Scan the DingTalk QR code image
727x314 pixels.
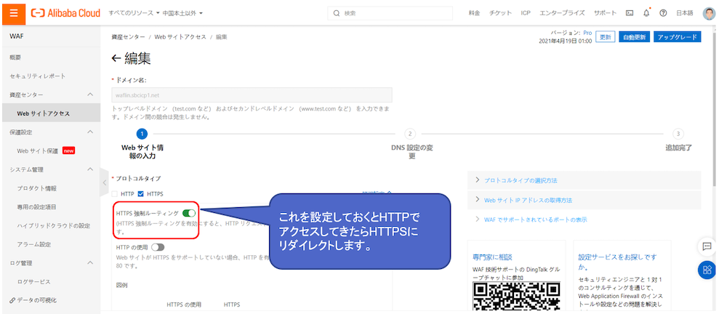516,296
